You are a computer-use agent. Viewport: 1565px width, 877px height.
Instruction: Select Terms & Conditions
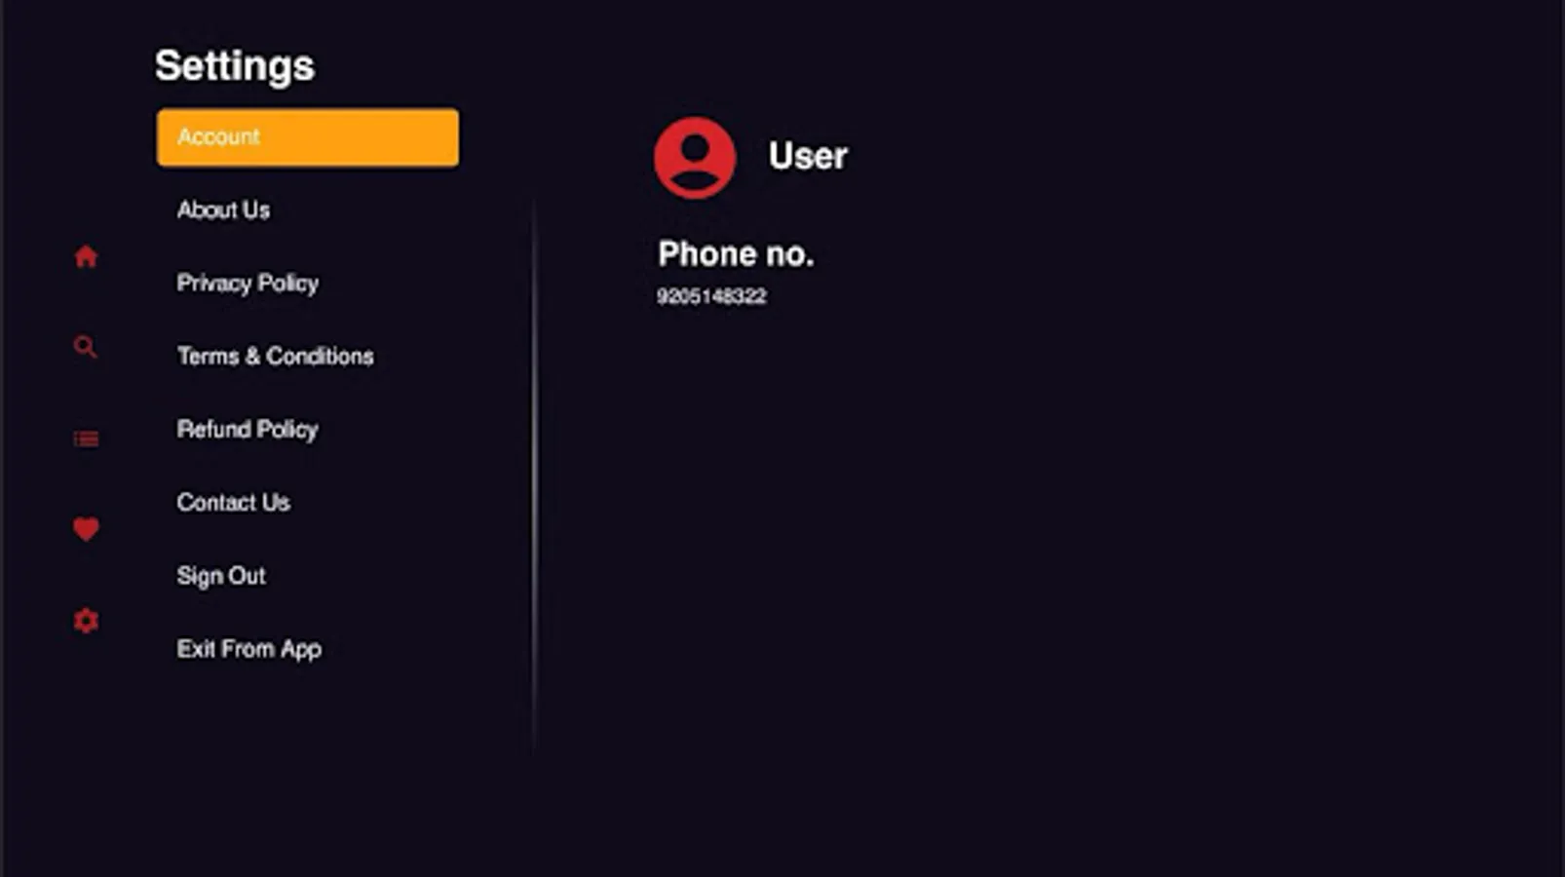coord(275,356)
